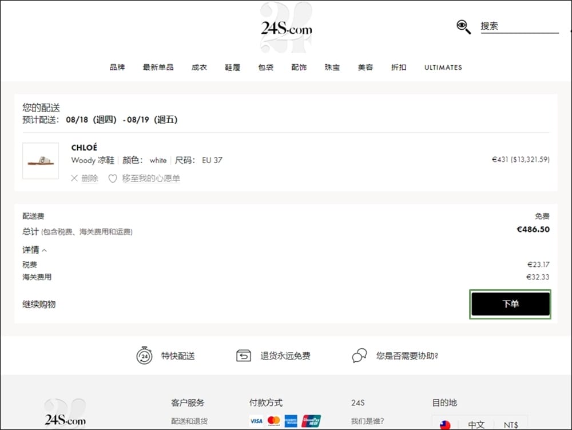Click the 客户服务 footer heading
The height and width of the screenshot is (430, 572).
click(188, 403)
